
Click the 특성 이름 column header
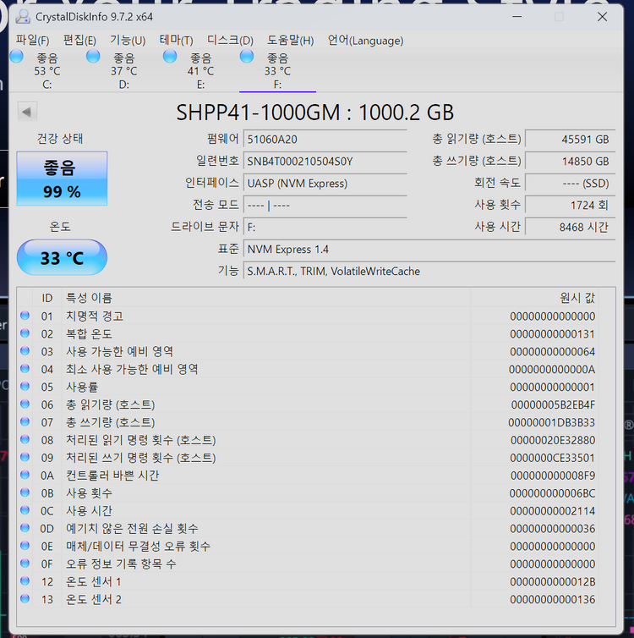(x=265, y=298)
